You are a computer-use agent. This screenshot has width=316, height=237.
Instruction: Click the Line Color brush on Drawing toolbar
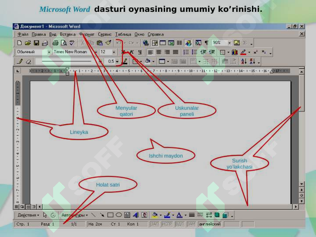click(x=167, y=215)
